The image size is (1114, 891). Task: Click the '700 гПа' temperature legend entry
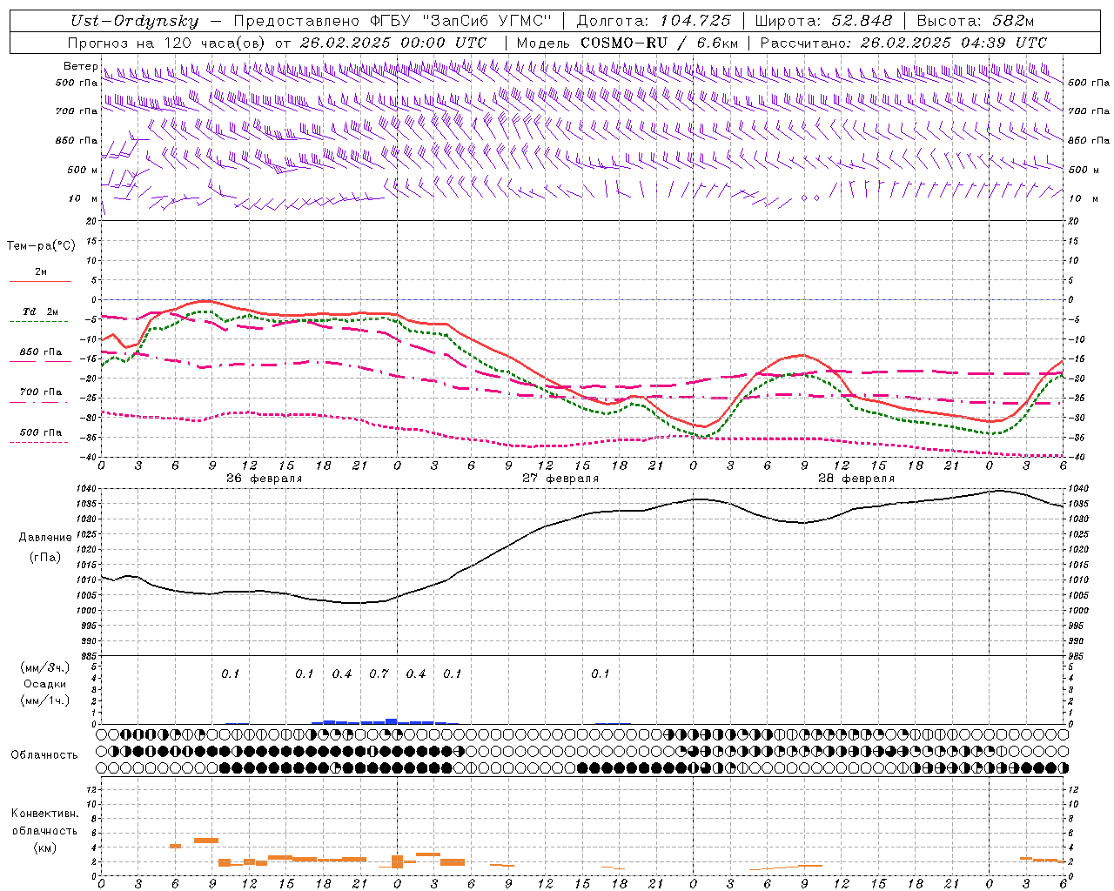click(x=41, y=392)
